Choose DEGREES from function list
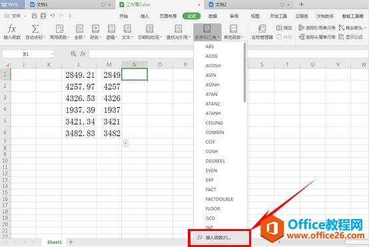369x247 pixels. (x=215, y=161)
